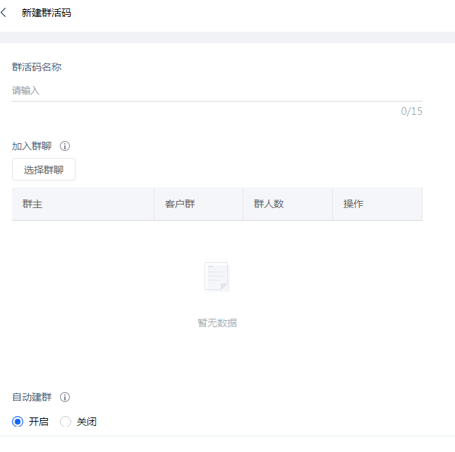Click the 操作 column header
455x452 pixels.
pyautogui.click(x=353, y=204)
